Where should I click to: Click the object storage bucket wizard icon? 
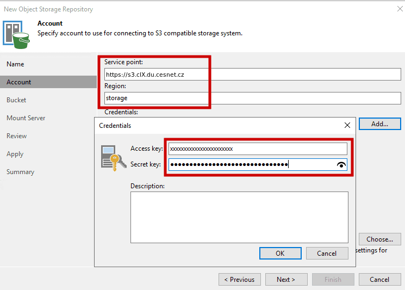(16, 35)
